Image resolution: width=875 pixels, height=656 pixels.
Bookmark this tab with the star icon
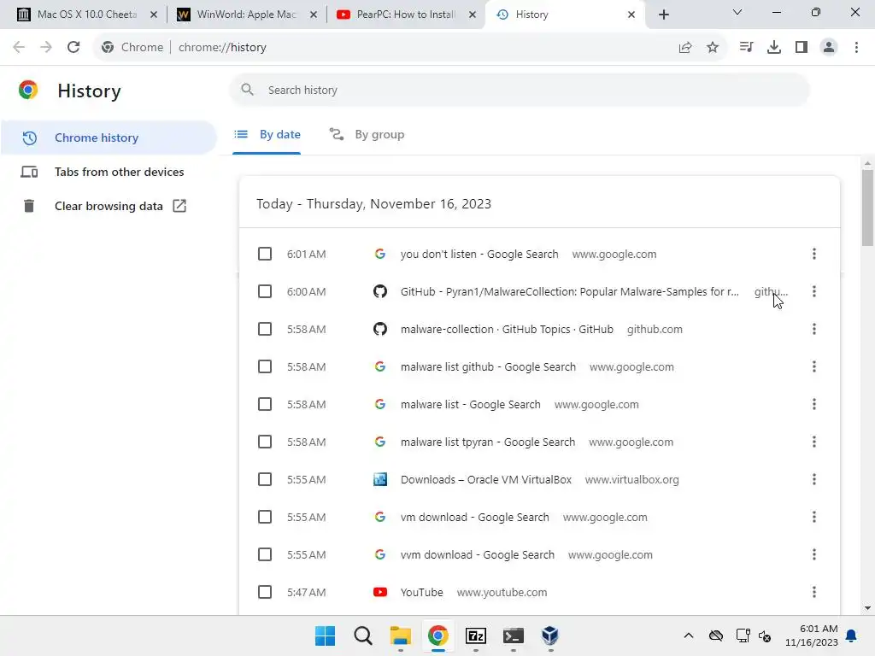(713, 48)
